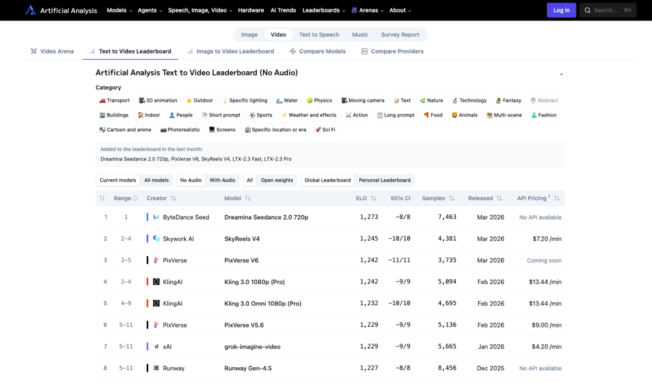Collapse the leaderboard header section arrow
The height and width of the screenshot is (383, 652).
point(561,74)
